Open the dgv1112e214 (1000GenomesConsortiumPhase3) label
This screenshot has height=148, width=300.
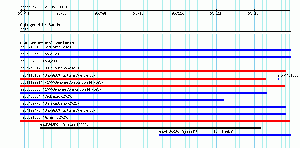[62, 82]
